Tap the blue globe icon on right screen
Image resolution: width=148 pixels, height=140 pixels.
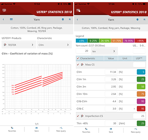137,19
